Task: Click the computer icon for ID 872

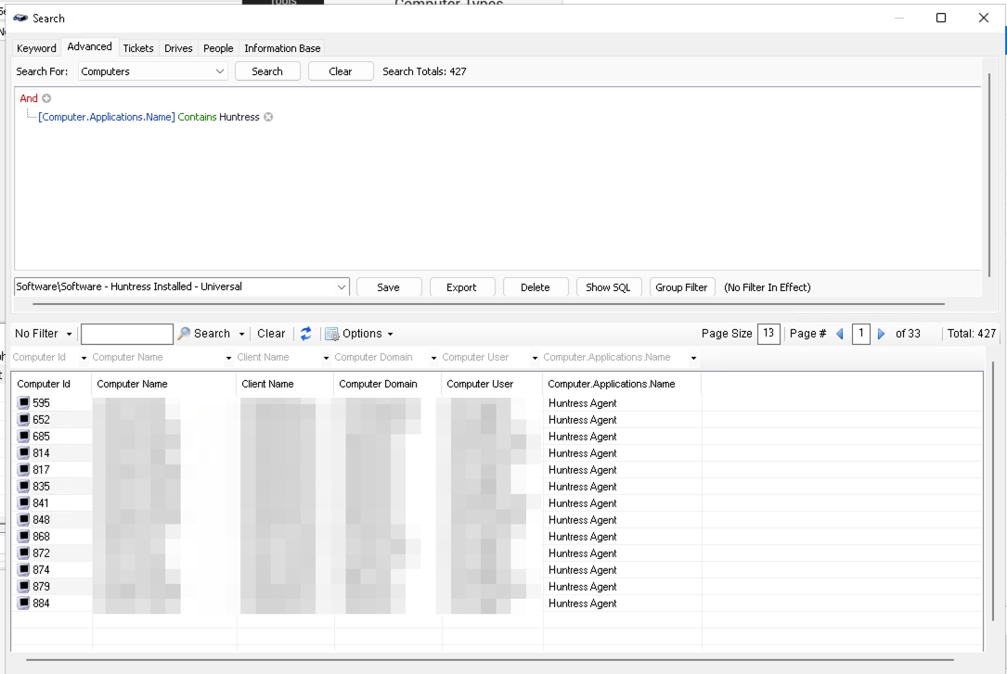Action: tap(24, 553)
